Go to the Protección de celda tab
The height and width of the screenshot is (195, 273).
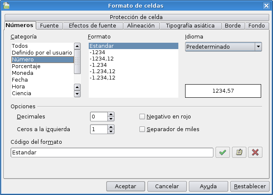point(136,17)
